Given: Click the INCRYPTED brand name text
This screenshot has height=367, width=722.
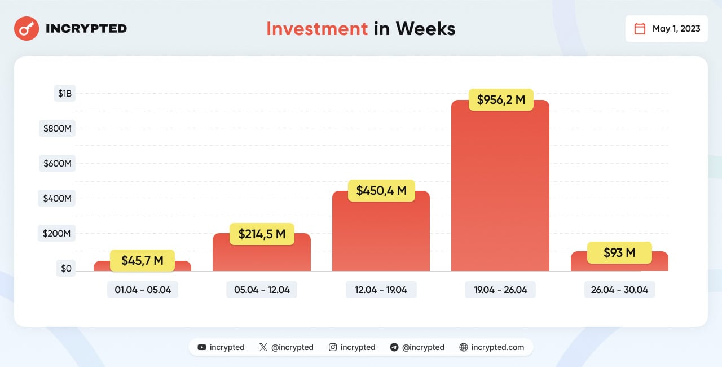Looking at the screenshot, I should point(86,28).
